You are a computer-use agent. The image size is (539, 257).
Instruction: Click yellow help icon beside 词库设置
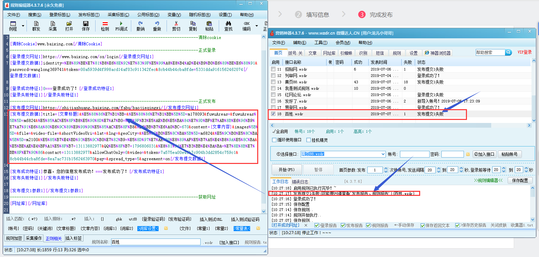(166, 228)
